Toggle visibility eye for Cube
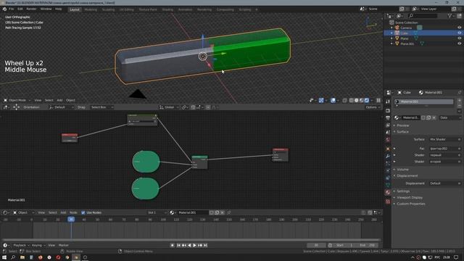This screenshot has height=261, width=464. pyautogui.click(x=459, y=33)
